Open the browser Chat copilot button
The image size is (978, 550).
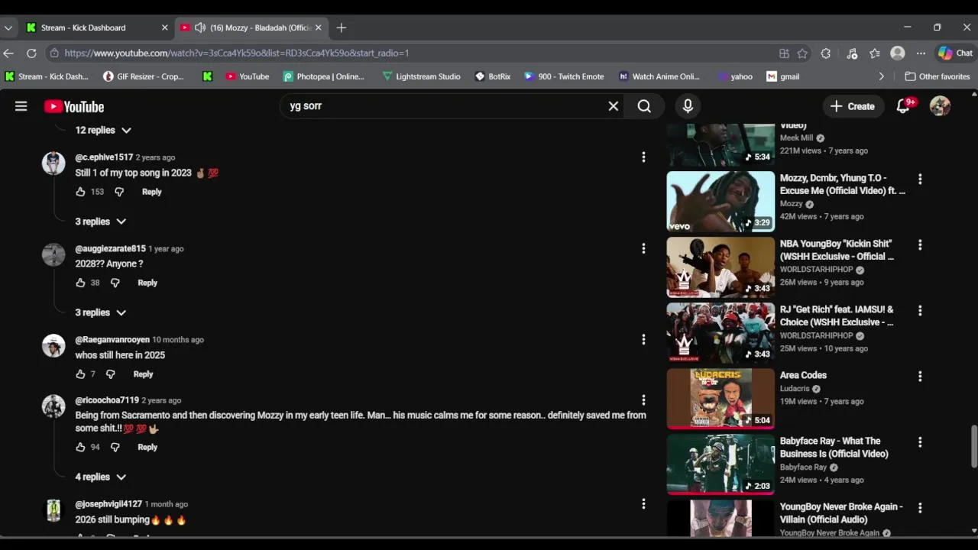(956, 53)
